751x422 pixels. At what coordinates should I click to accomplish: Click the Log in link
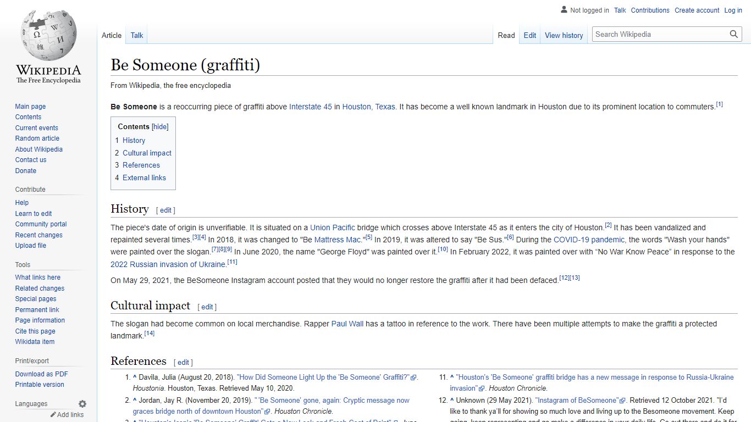[x=733, y=10]
